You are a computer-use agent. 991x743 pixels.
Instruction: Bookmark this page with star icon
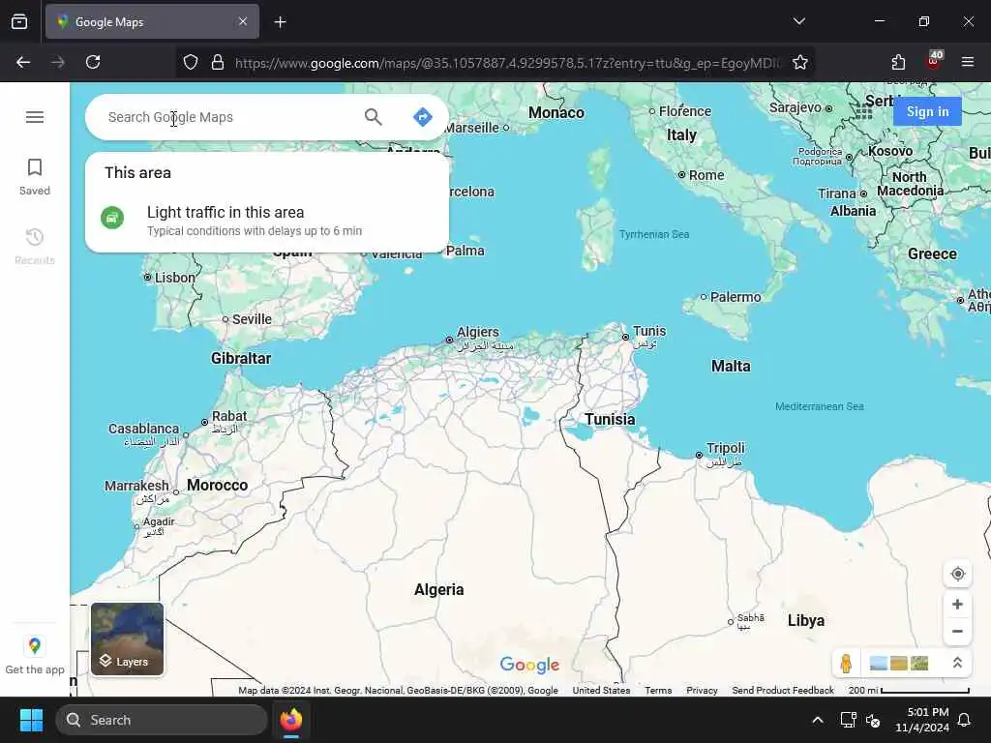pyautogui.click(x=800, y=63)
